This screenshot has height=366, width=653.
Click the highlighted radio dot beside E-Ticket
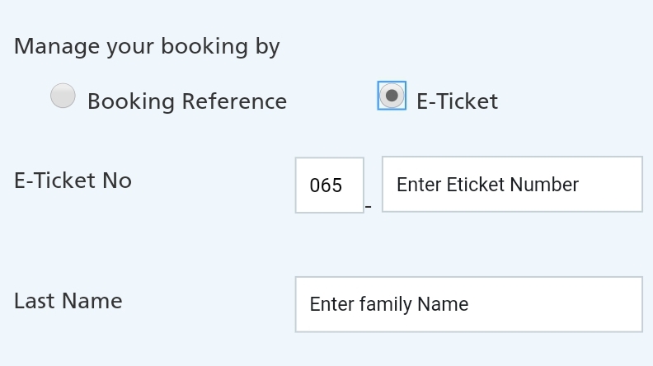392,96
